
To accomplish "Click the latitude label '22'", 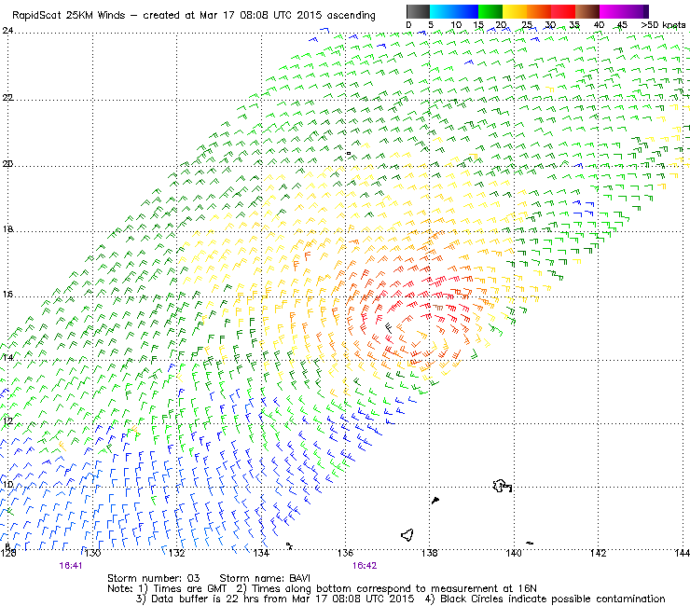I will 7,97.
